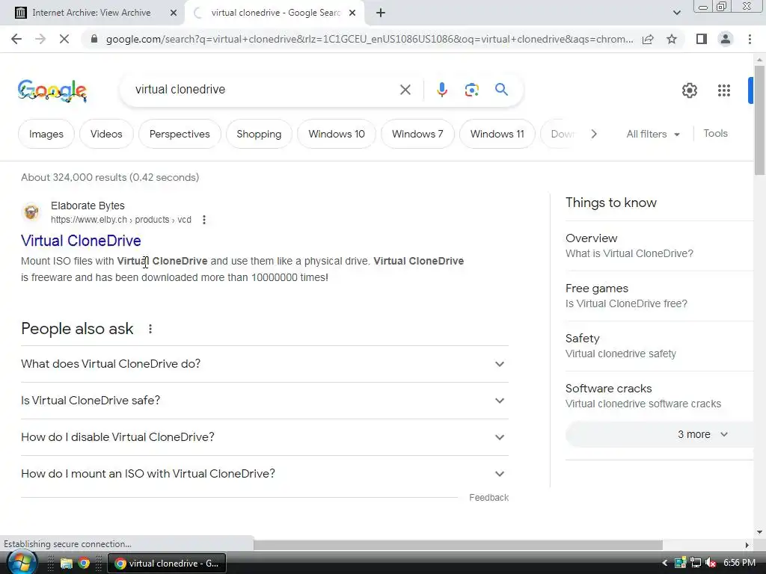Open the tab search dropdown arrow
Screen dimensions: 766x574
[676, 13]
